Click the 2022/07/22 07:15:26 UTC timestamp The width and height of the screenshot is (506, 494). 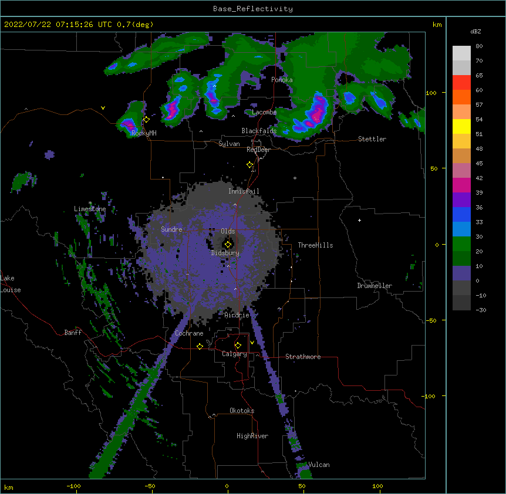pyautogui.click(x=58, y=25)
